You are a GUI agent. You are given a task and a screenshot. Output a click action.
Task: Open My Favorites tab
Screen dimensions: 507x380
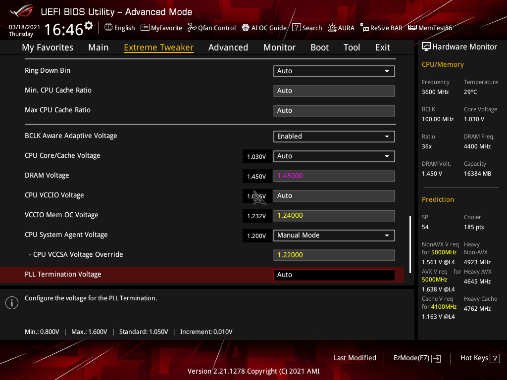pyautogui.click(x=48, y=47)
